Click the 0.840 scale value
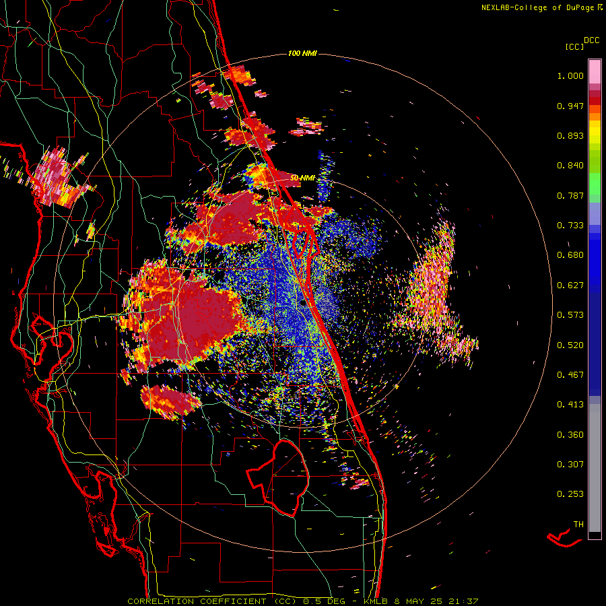The width and height of the screenshot is (606, 606). 570,166
